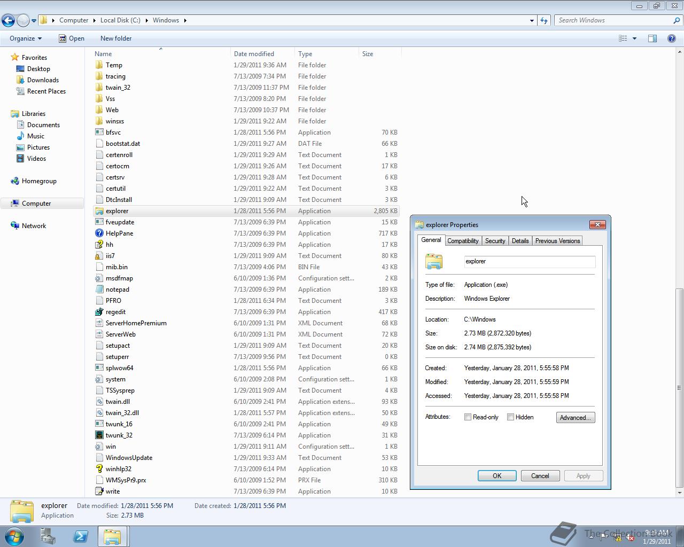Select the notepad application icon
The height and width of the screenshot is (547, 684).
coord(99,290)
